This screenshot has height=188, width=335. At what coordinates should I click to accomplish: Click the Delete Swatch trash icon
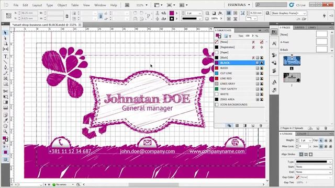coord(261,125)
